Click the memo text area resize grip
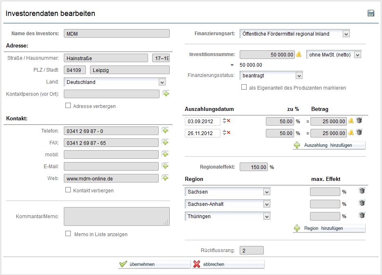The height and width of the screenshot is (275, 382). coord(166,223)
